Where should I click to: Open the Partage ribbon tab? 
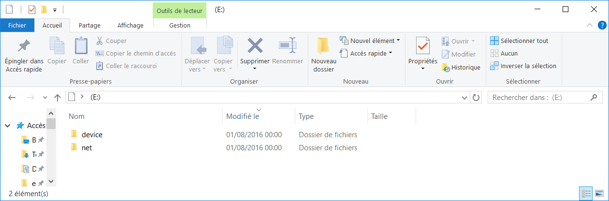click(89, 26)
